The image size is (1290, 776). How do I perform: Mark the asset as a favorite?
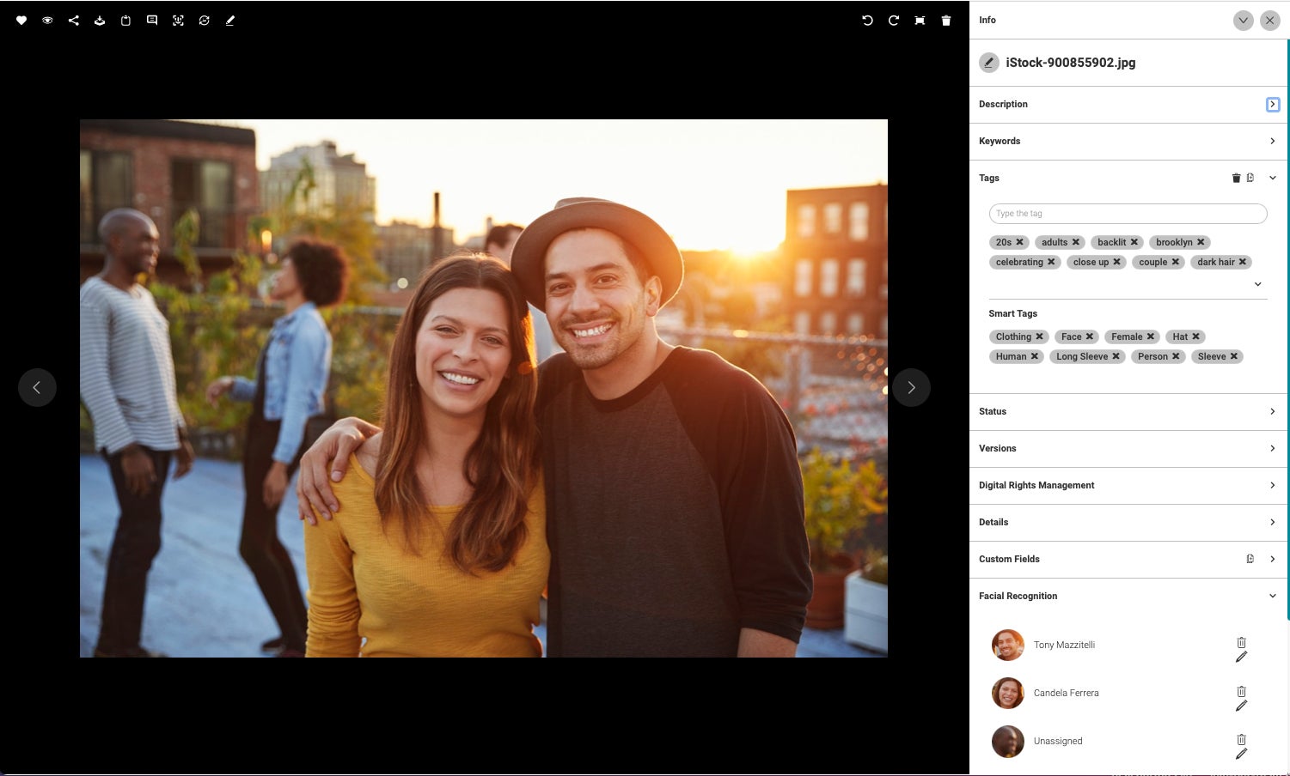click(x=21, y=20)
